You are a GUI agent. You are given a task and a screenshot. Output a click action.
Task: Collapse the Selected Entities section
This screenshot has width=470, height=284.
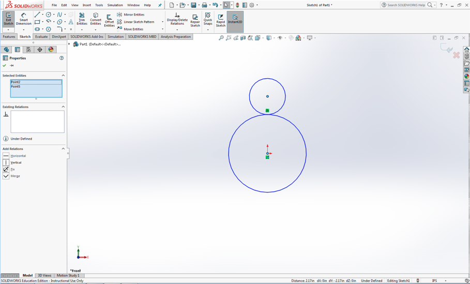point(63,76)
